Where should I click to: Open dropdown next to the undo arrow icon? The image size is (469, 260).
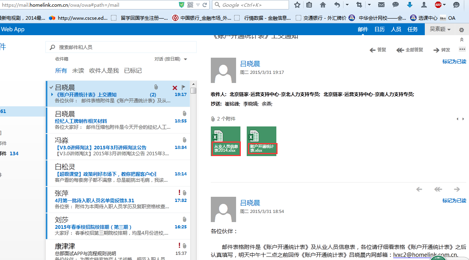coord(347,5)
